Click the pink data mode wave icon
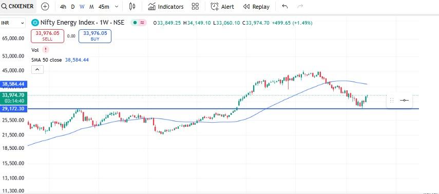 (x=142, y=23)
